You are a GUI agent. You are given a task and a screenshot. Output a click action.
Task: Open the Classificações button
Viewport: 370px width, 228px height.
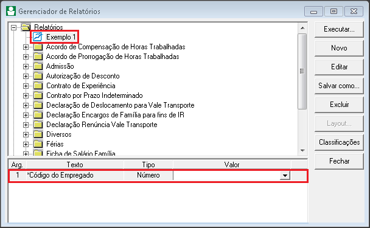339,142
